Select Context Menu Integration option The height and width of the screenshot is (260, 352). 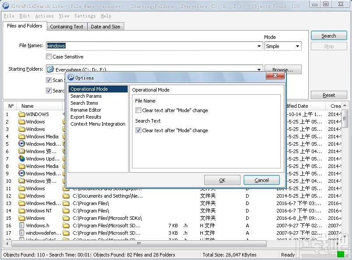[x=98, y=123]
